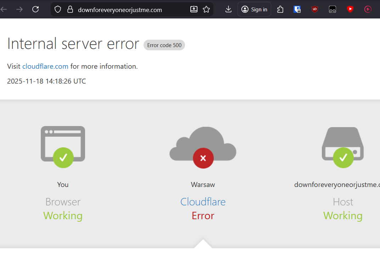
Task: Open the Downloads panel
Action: click(229, 10)
